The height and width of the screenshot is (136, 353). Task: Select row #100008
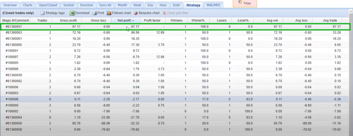click(175, 99)
